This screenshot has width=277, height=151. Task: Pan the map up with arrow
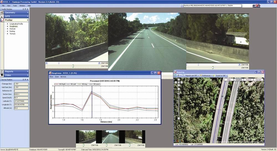click(x=179, y=79)
